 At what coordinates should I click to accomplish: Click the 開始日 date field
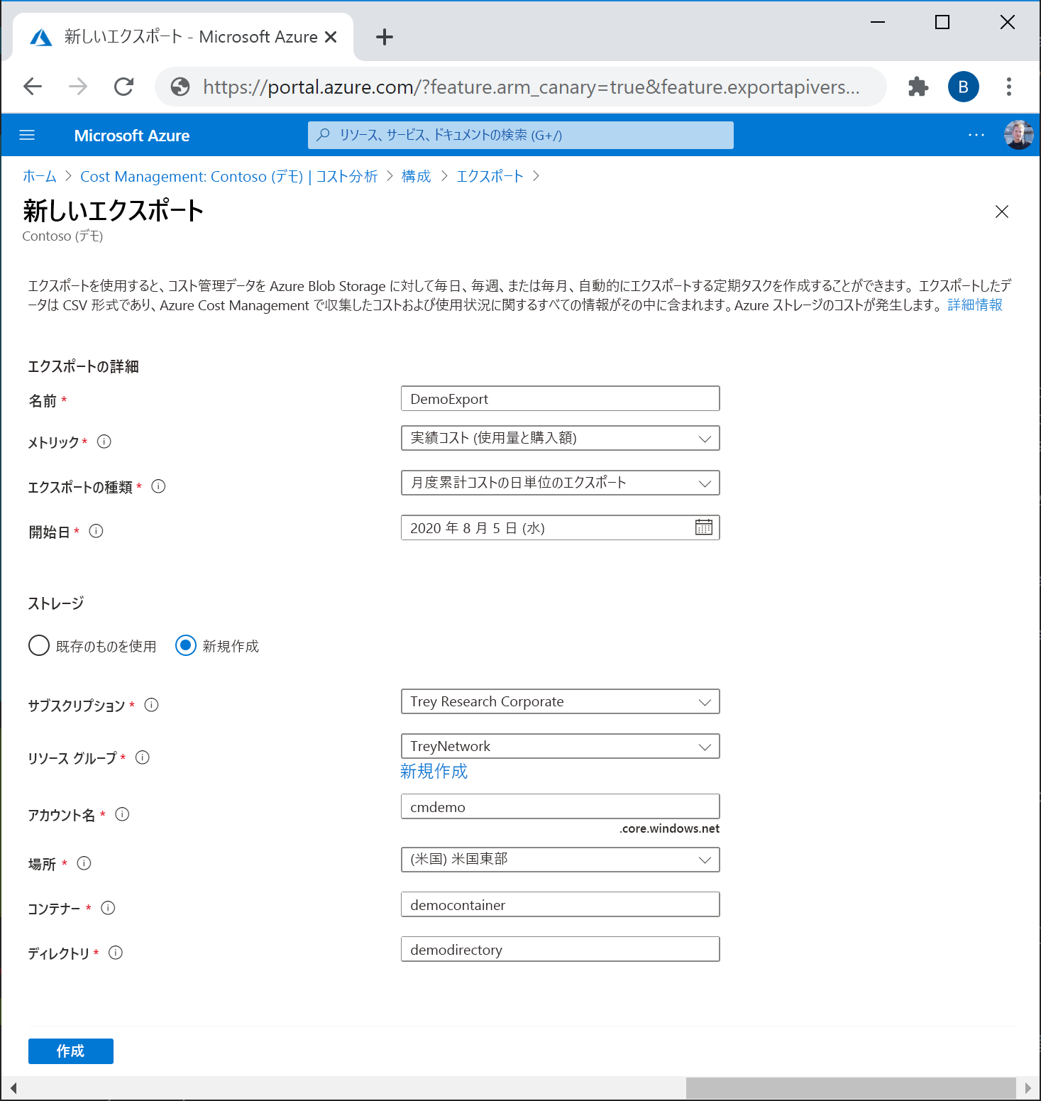[561, 527]
